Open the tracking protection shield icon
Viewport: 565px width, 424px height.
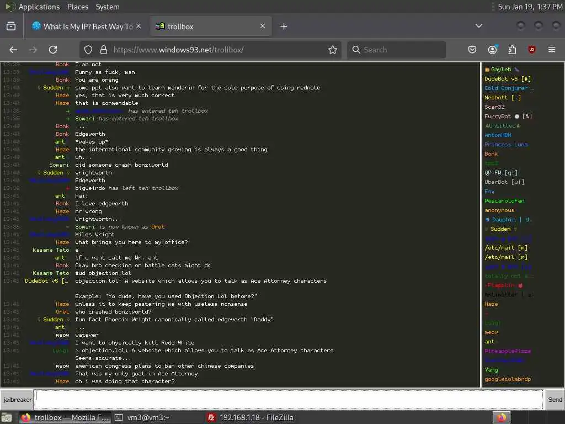point(88,50)
